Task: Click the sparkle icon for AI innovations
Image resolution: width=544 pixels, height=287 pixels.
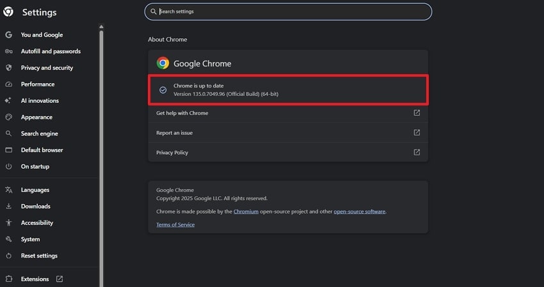Action: (8, 100)
